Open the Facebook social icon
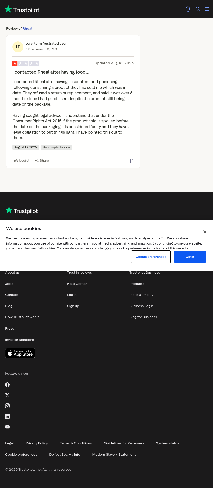 pos(7,385)
